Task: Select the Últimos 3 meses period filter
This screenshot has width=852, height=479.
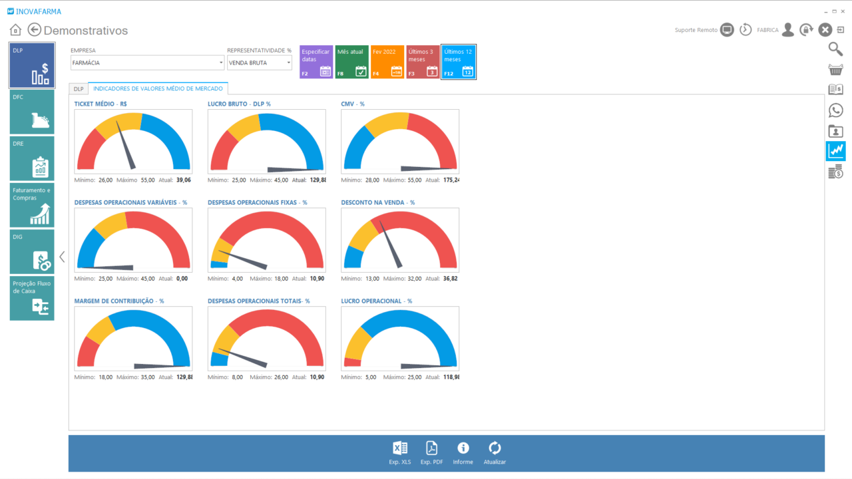Action: pos(423,62)
